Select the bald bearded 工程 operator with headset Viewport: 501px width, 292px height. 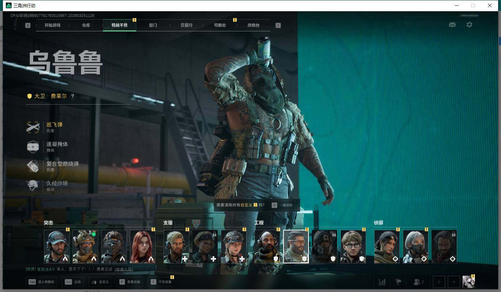point(267,246)
